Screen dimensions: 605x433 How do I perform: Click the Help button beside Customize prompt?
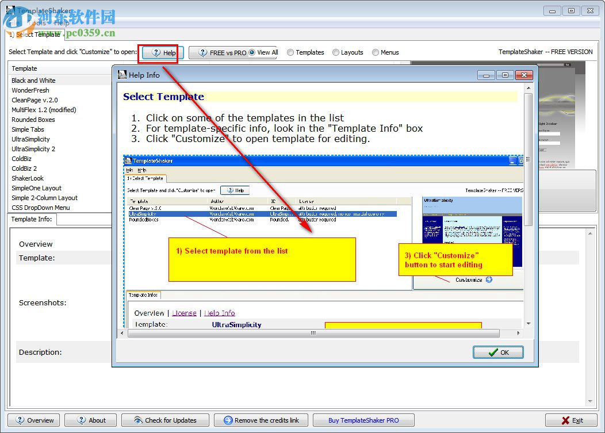pyautogui.click(x=162, y=53)
